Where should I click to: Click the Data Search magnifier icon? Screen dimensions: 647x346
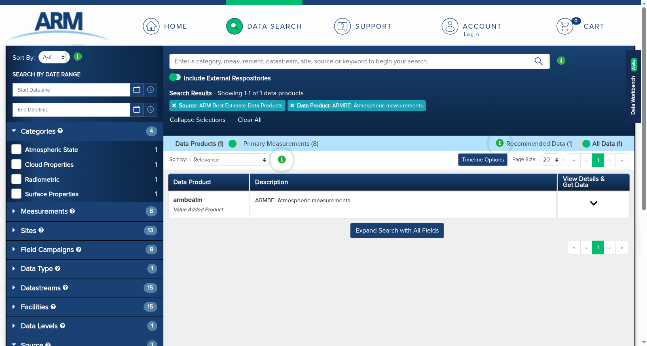pyautogui.click(x=235, y=26)
